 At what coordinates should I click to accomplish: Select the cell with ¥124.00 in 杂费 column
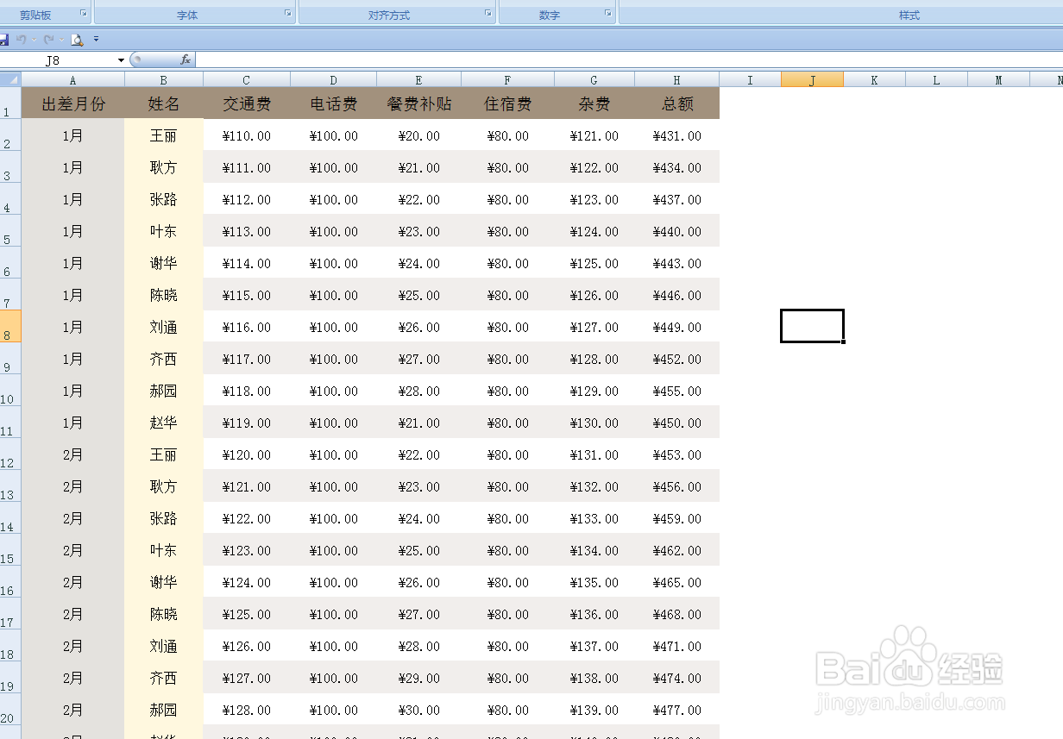[x=594, y=231]
